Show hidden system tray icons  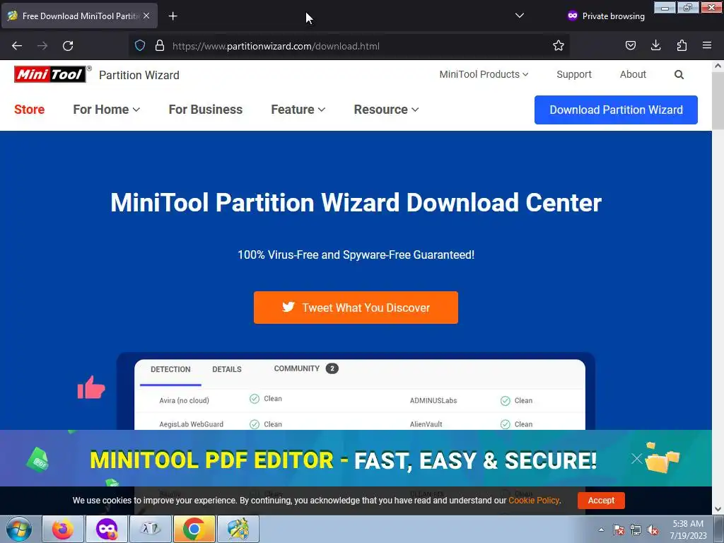click(601, 530)
